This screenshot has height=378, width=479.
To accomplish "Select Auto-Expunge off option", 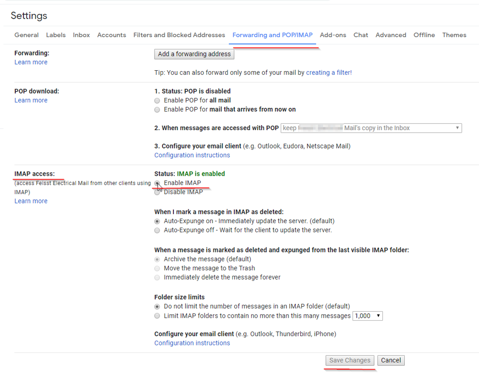I will pyautogui.click(x=157, y=231).
